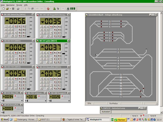
Task: Click right arrow on BR 280 Rangierl speed bar
Action: pyautogui.click(x=69, y=101)
